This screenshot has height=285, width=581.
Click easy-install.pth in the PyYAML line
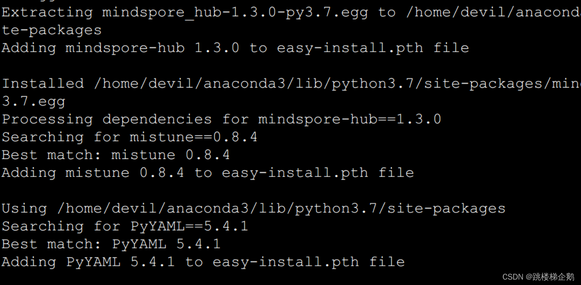click(286, 262)
